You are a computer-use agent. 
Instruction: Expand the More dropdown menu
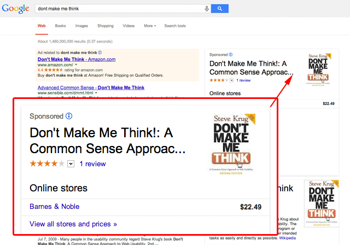[150, 26]
